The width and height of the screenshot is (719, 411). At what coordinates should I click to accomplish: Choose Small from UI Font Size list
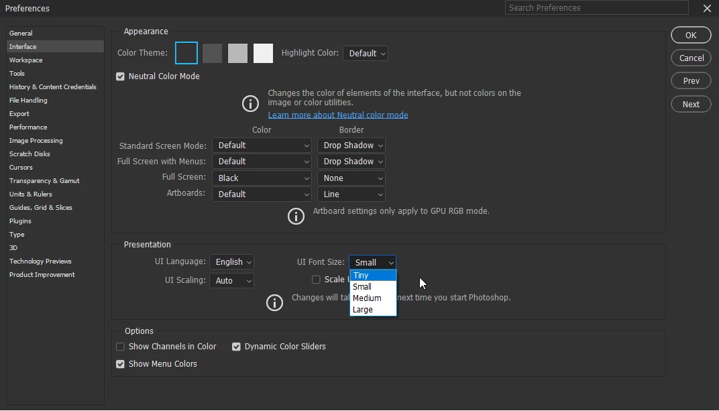point(373,287)
